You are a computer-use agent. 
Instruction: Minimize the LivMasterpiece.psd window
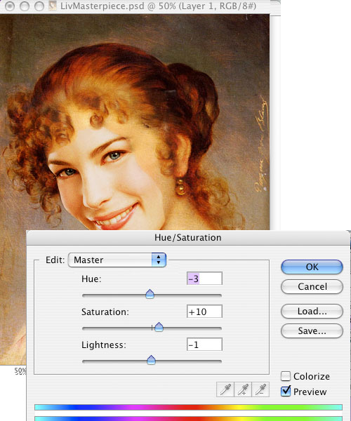coord(25,6)
